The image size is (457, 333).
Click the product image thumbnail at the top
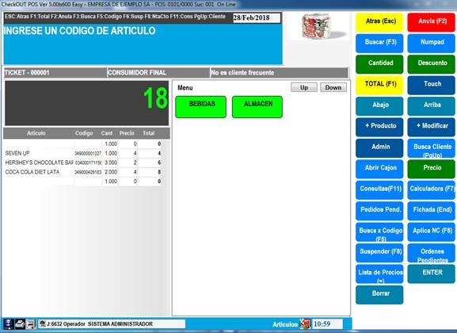click(x=318, y=26)
